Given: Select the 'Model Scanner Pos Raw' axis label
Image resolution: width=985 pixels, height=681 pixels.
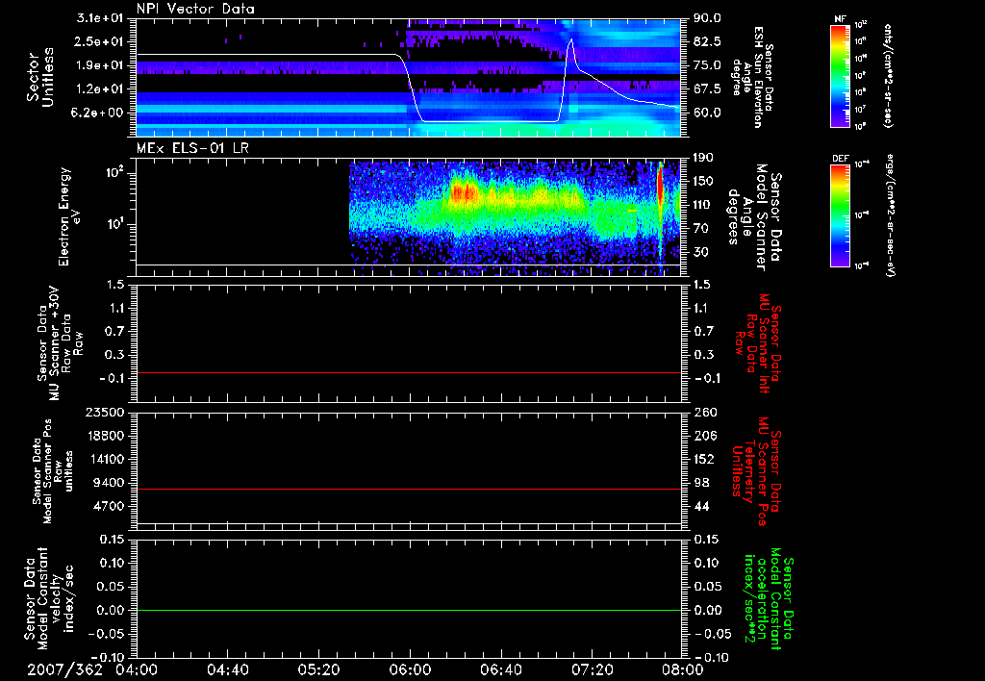Looking at the screenshot, I should click(53, 471).
